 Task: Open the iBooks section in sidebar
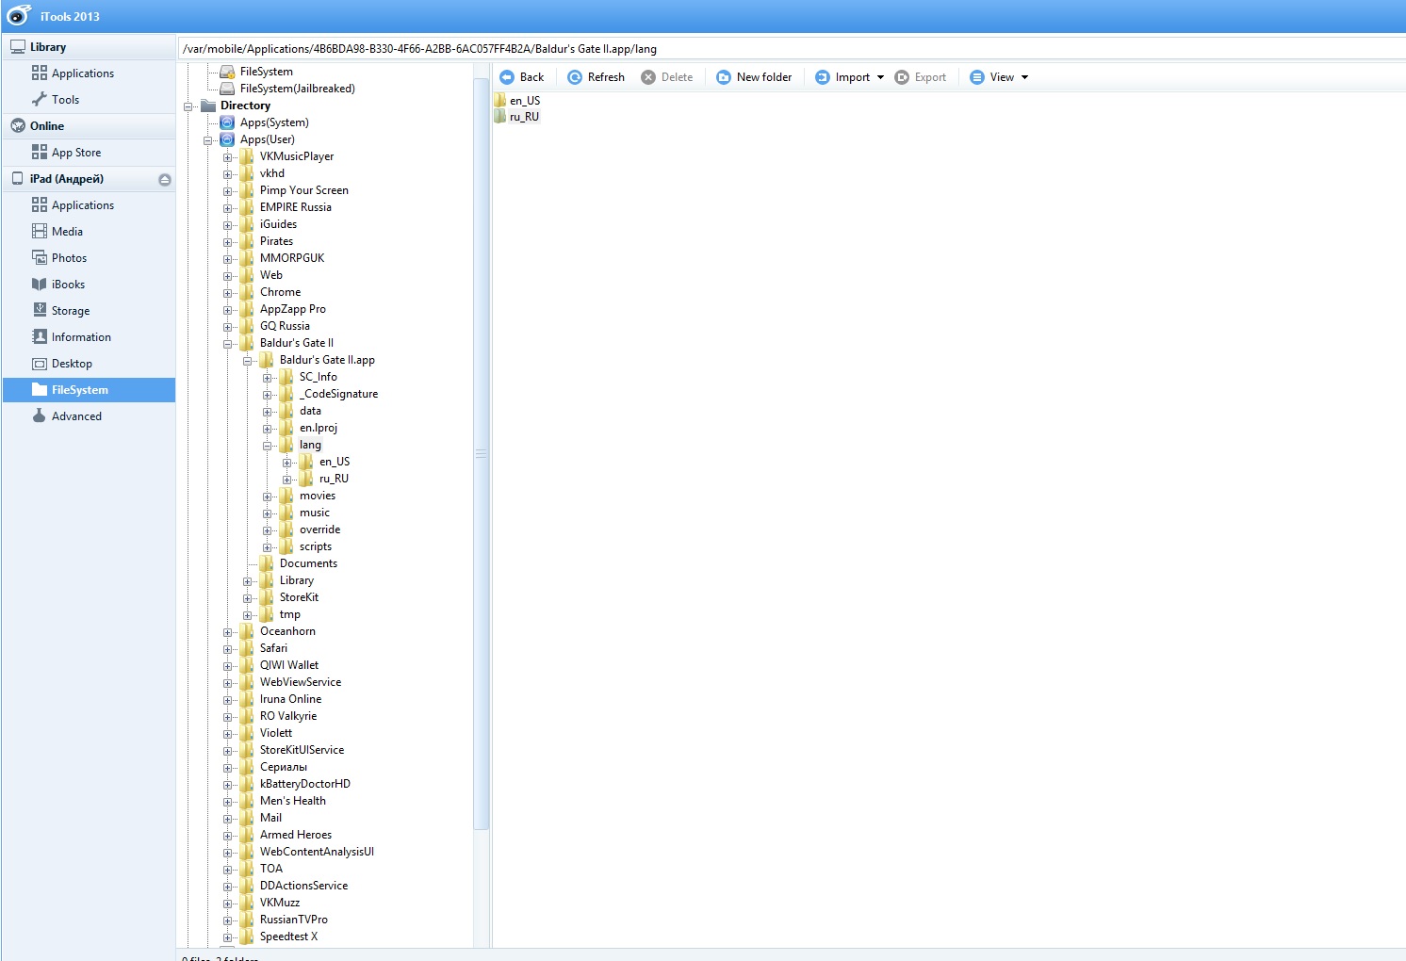tap(68, 285)
